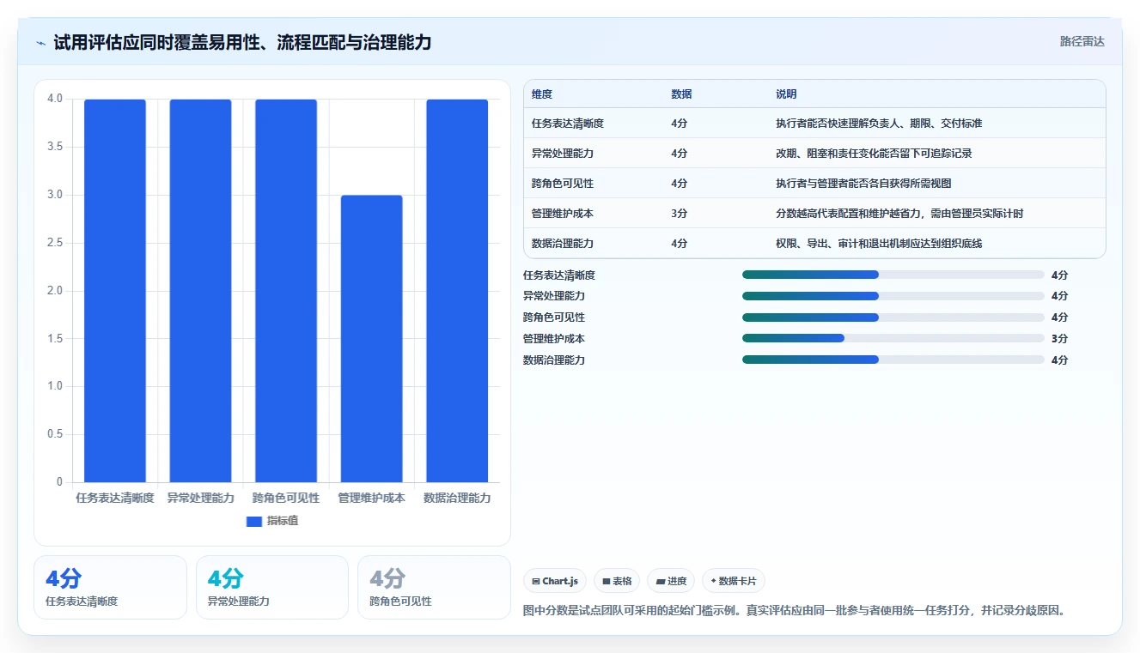Click the 1.5 y-axis tick label

tap(55, 339)
